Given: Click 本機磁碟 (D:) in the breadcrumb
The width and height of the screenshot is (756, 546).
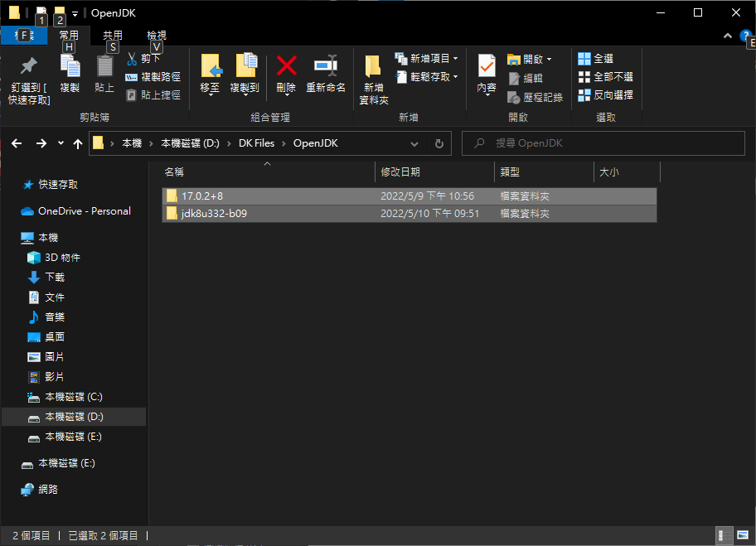Looking at the screenshot, I should coord(190,143).
